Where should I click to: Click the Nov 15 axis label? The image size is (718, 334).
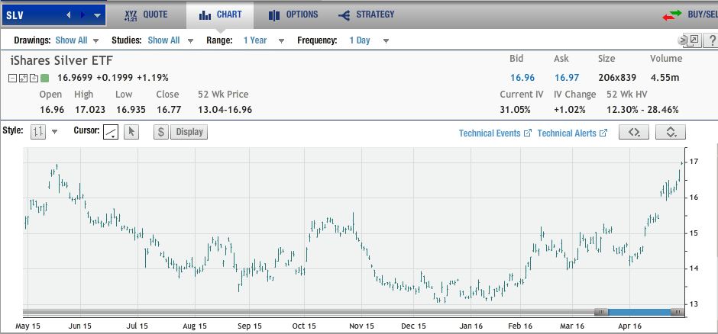click(x=362, y=326)
